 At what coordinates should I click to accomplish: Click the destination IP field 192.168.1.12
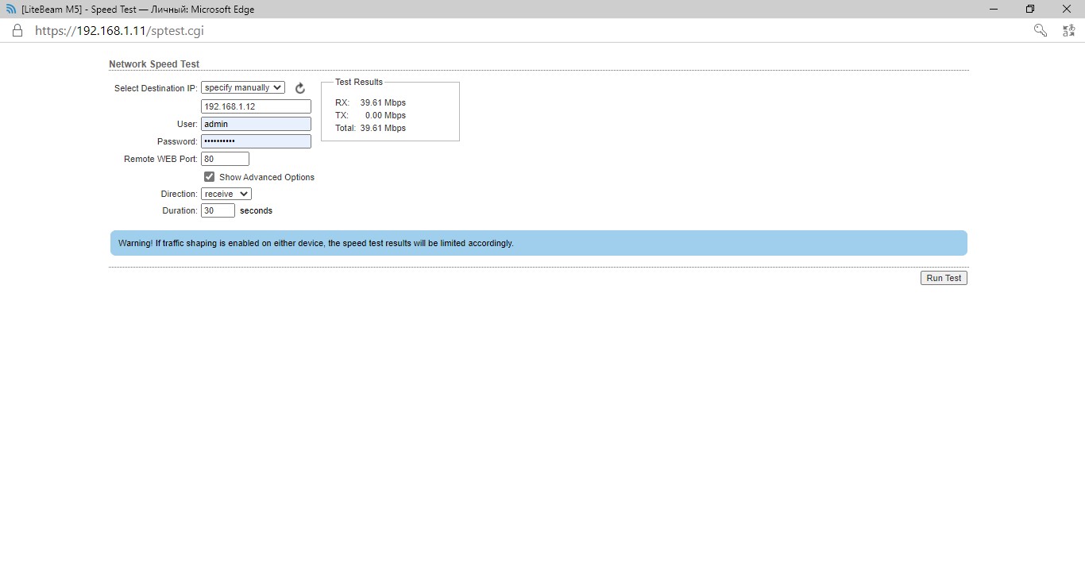tap(256, 106)
